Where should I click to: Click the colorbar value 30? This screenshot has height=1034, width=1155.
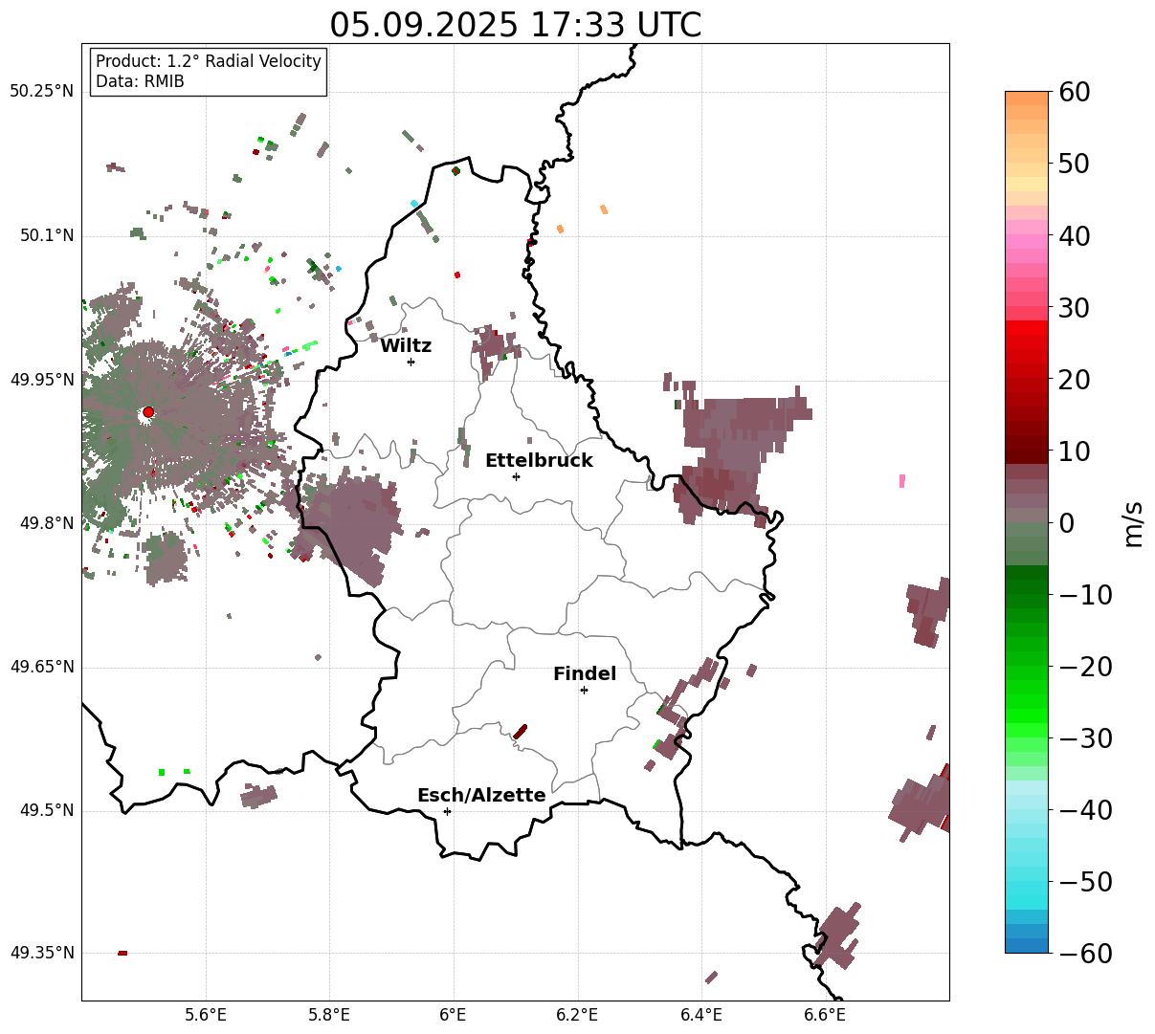[1073, 307]
